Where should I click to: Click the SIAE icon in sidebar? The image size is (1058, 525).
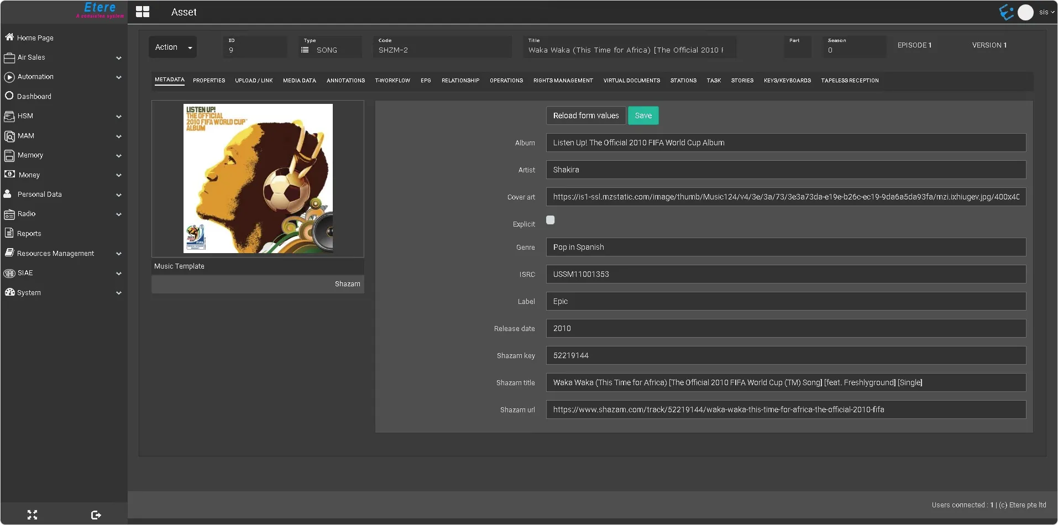[9, 273]
